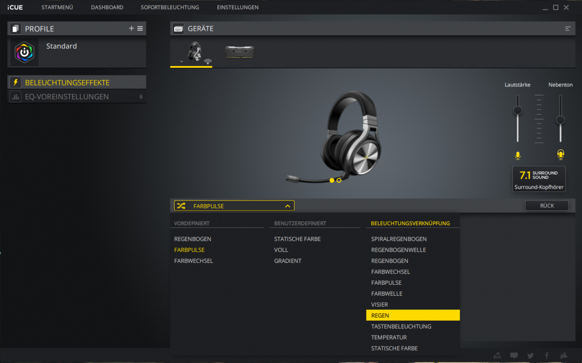Select the RAM memory device icon
Image resolution: width=582 pixels, height=363 pixels.
[240, 52]
